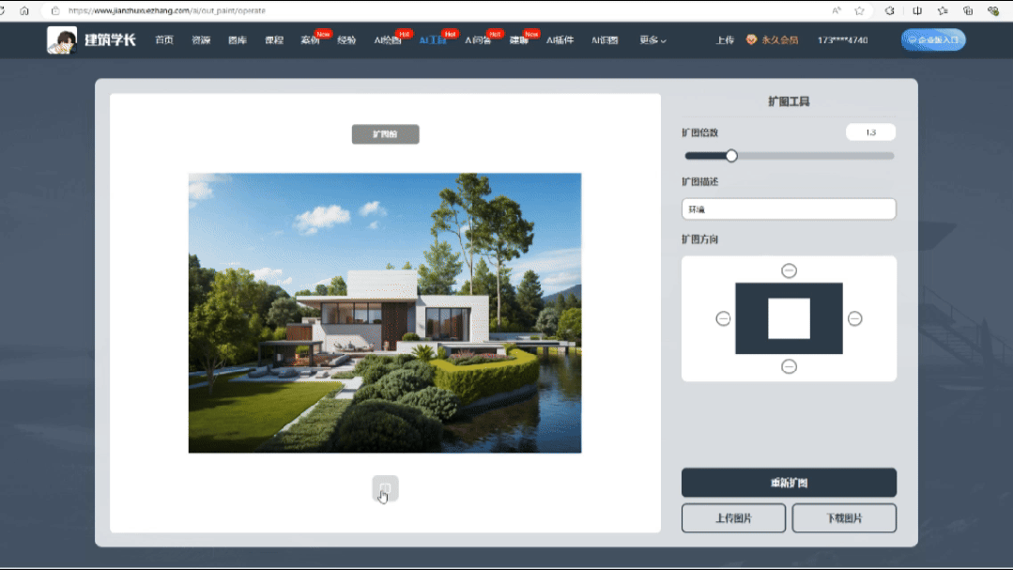Click the 扩图前 gray label button
The image size is (1013, 570).
385,134
